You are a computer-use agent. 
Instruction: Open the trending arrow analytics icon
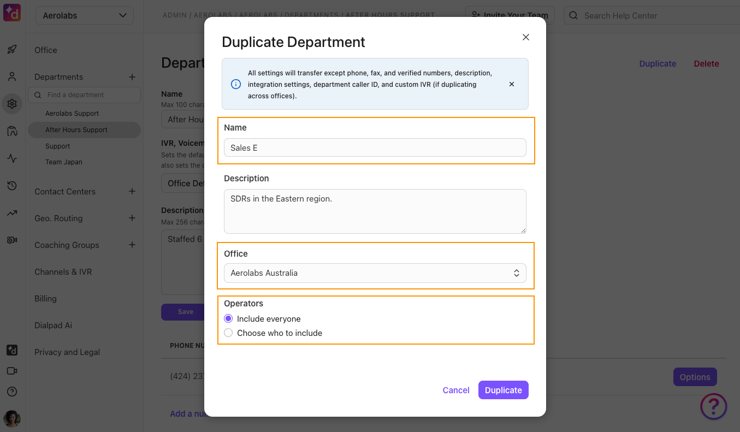[x=12, y=213]
